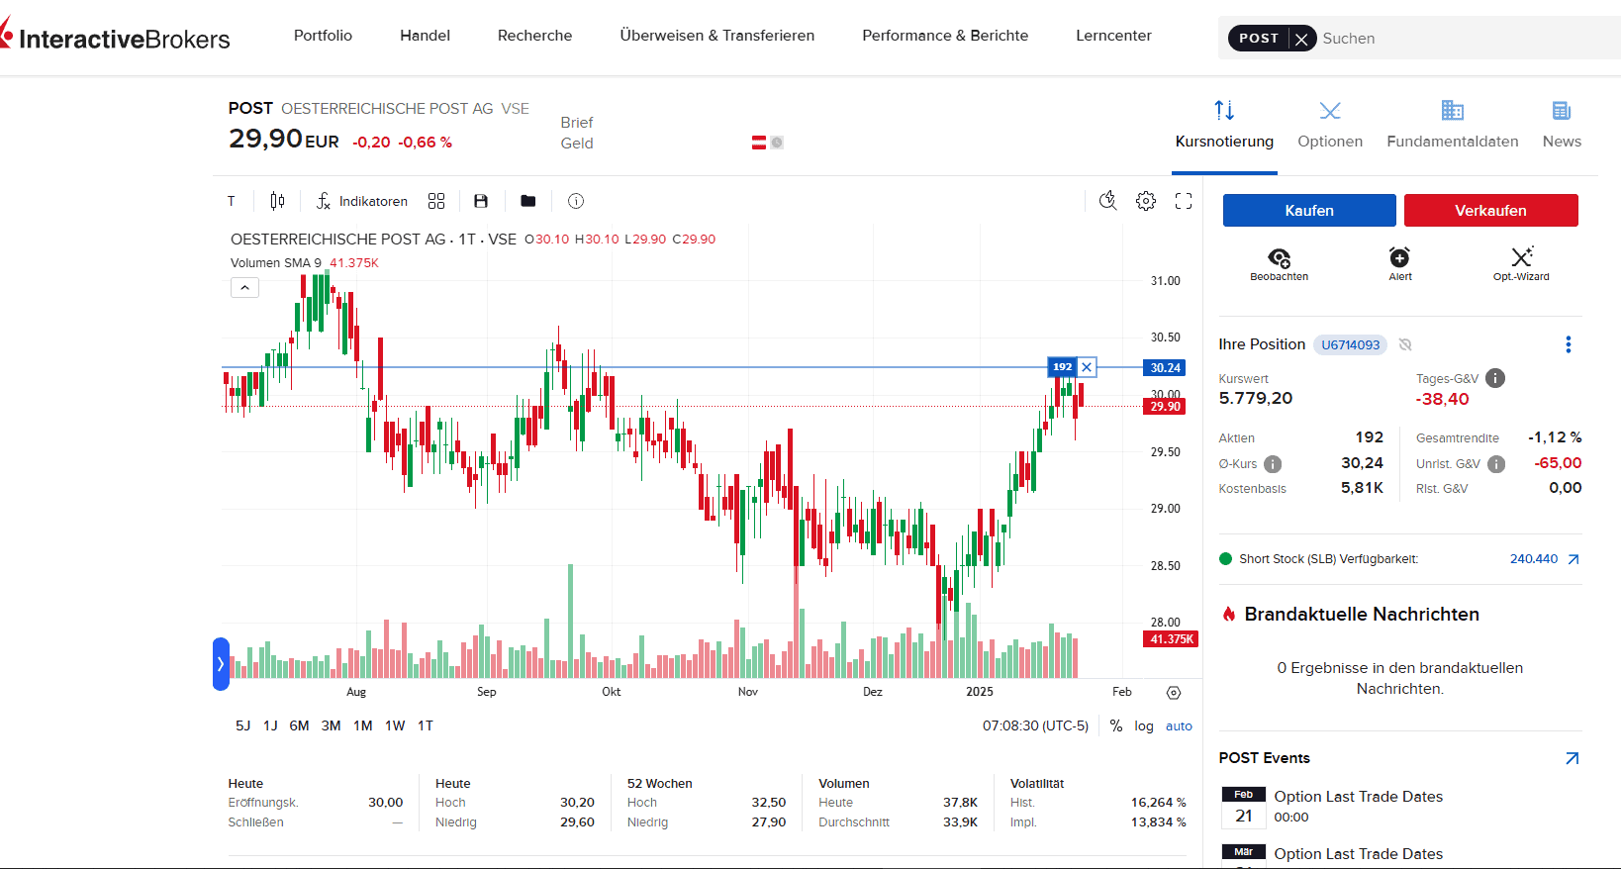
Task: Show Tages-G&V info tooltip
Action: tap(1495, 378)
